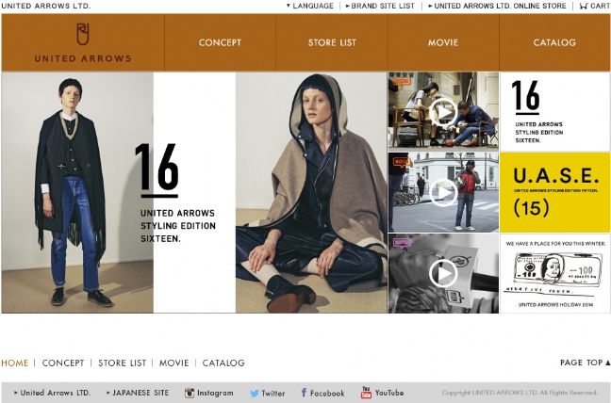Open the CONCEPT tab in orange header
The width and height of the screenshot is (611, 403).
pyautogui.click(x=220, y=42)
